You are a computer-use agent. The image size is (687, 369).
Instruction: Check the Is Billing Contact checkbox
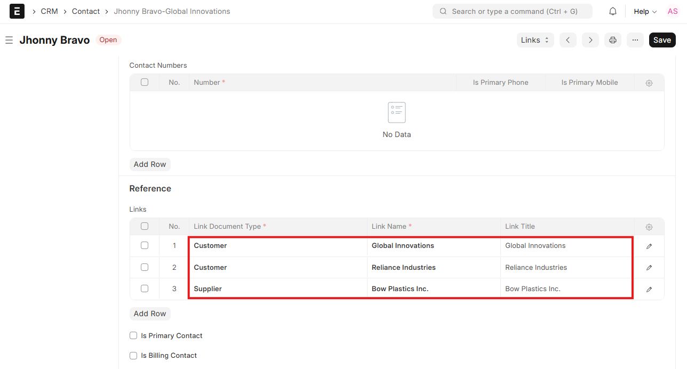[x=134, y=356]
